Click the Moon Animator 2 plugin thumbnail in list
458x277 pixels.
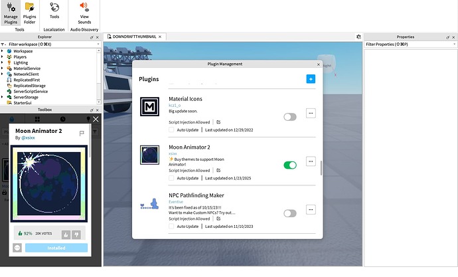(x=149, y=155)
